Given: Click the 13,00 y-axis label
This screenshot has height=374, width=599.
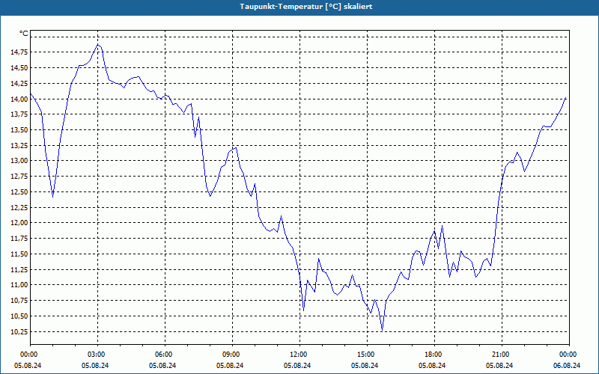Looking at the screenshot, I should coord(19,161).
